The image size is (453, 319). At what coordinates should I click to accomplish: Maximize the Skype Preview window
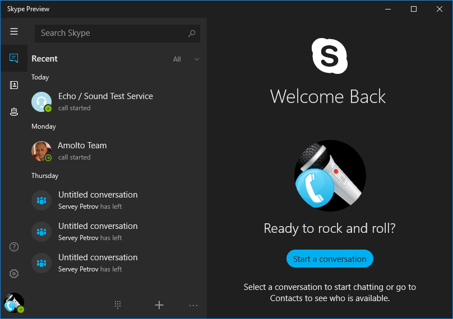pos(414,9)
